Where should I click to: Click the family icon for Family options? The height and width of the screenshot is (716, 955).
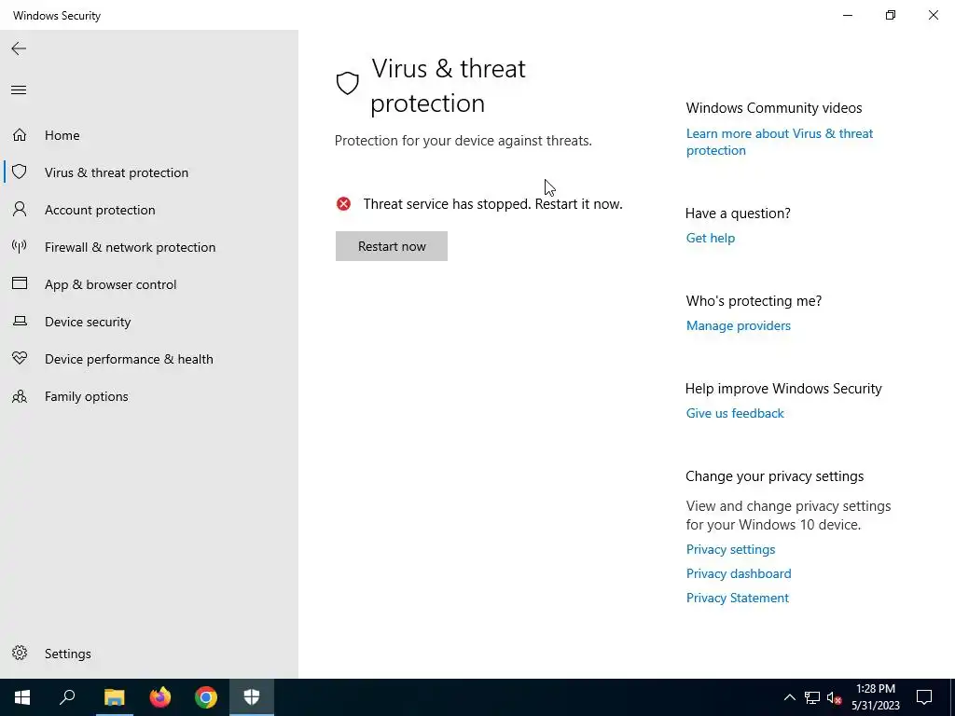click(20, 396)
